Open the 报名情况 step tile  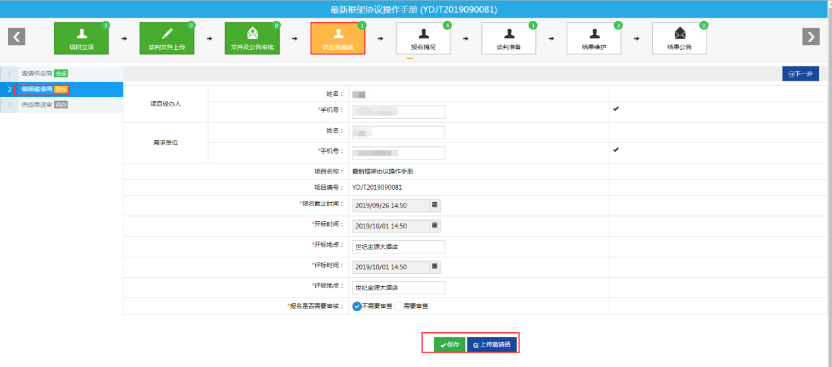[x=424, y=39]
